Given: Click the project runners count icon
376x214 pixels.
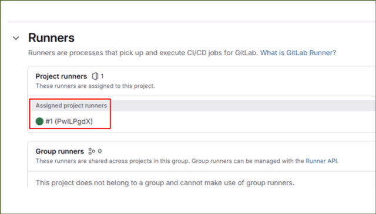Looking at the screenshot, I should coord(95,76).
